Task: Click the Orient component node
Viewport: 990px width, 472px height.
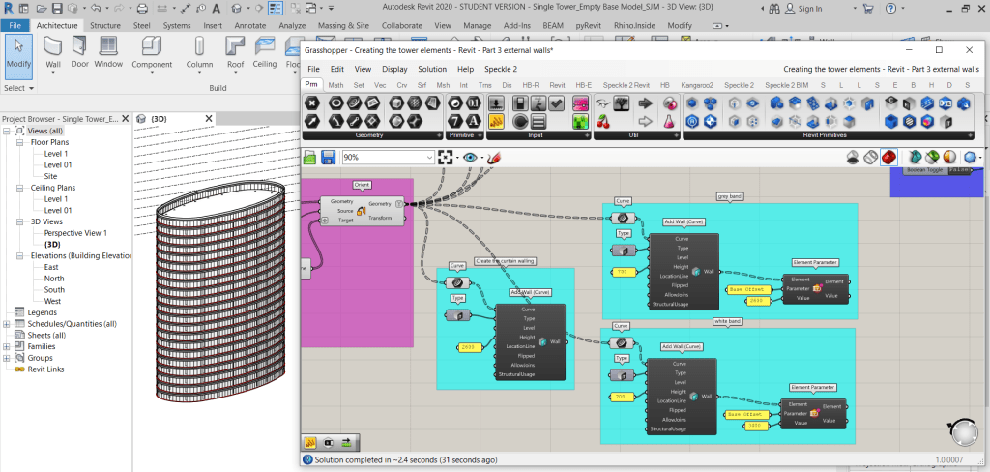Action: tap(362, 211)
